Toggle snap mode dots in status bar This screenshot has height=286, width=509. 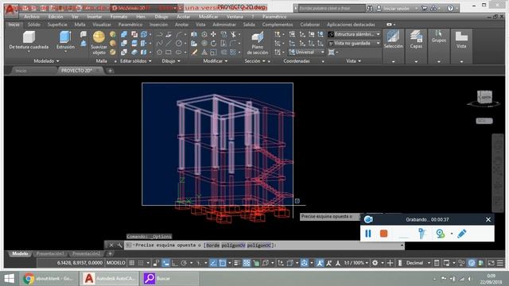pos(141,263)
